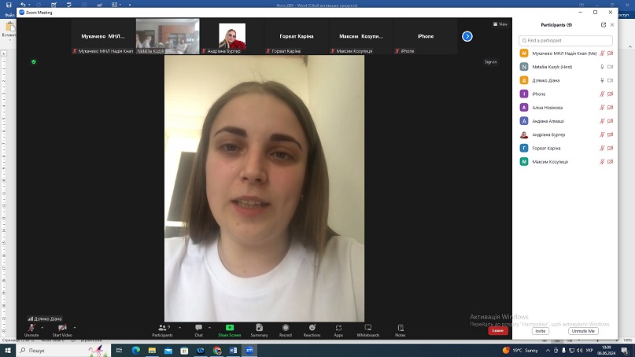
Task: Open video options arrow next to Start Video
Action: (75, 327)
